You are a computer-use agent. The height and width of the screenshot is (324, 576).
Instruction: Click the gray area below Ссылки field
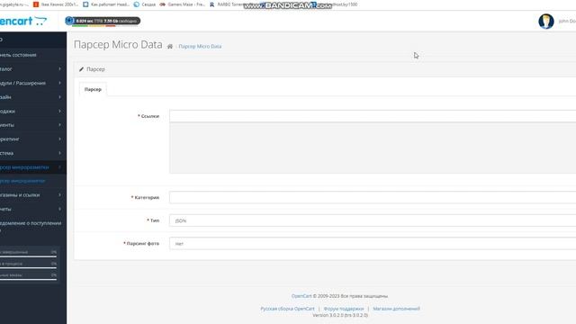click(373, 148)
